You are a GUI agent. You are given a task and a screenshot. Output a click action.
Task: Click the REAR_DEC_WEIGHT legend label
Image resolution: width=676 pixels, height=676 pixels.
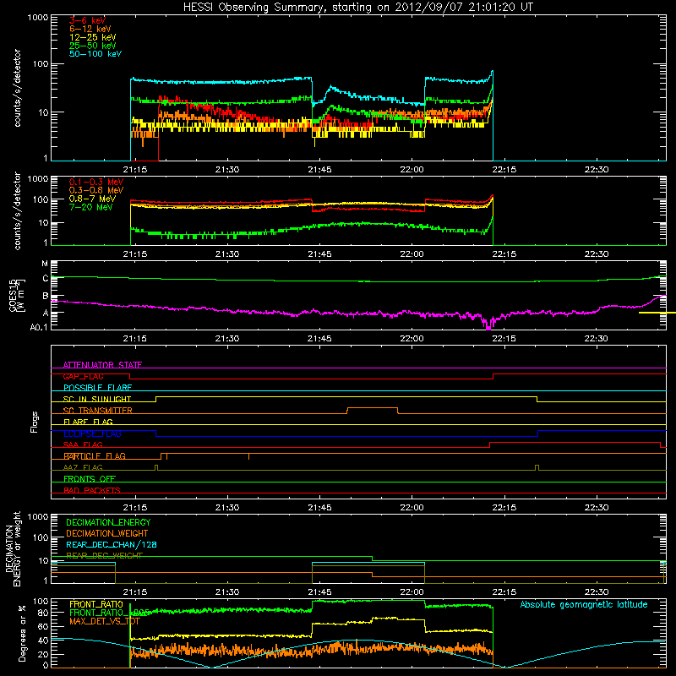pos(104,556)
